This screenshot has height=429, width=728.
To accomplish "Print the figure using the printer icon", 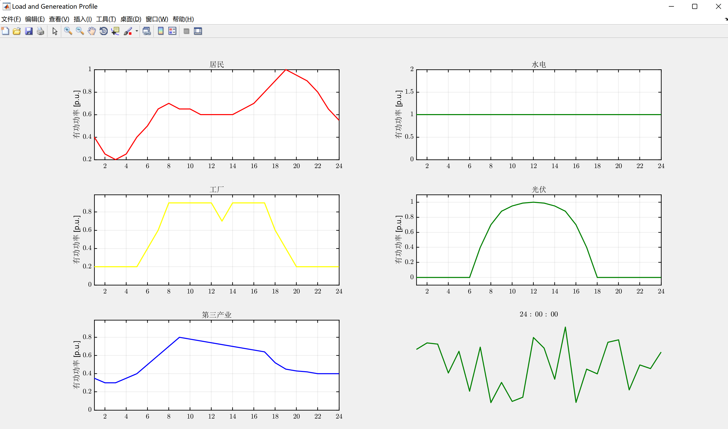I will tap(40, 31).
